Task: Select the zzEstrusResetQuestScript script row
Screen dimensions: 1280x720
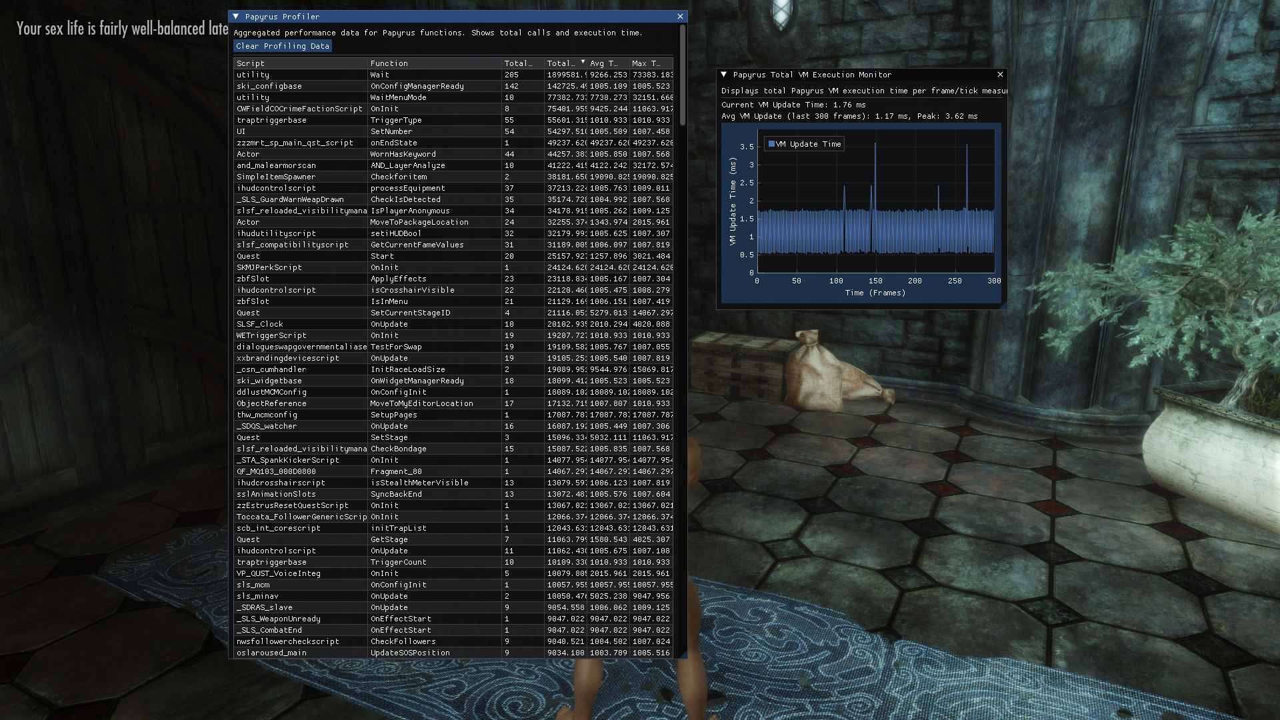Action: [453, 505]
